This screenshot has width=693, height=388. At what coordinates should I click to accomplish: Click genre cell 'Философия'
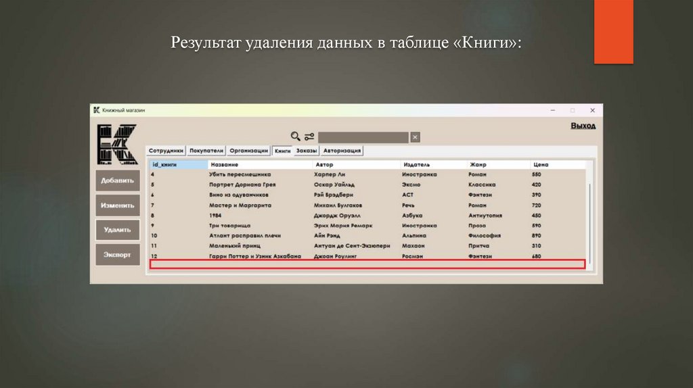point(485,236)
